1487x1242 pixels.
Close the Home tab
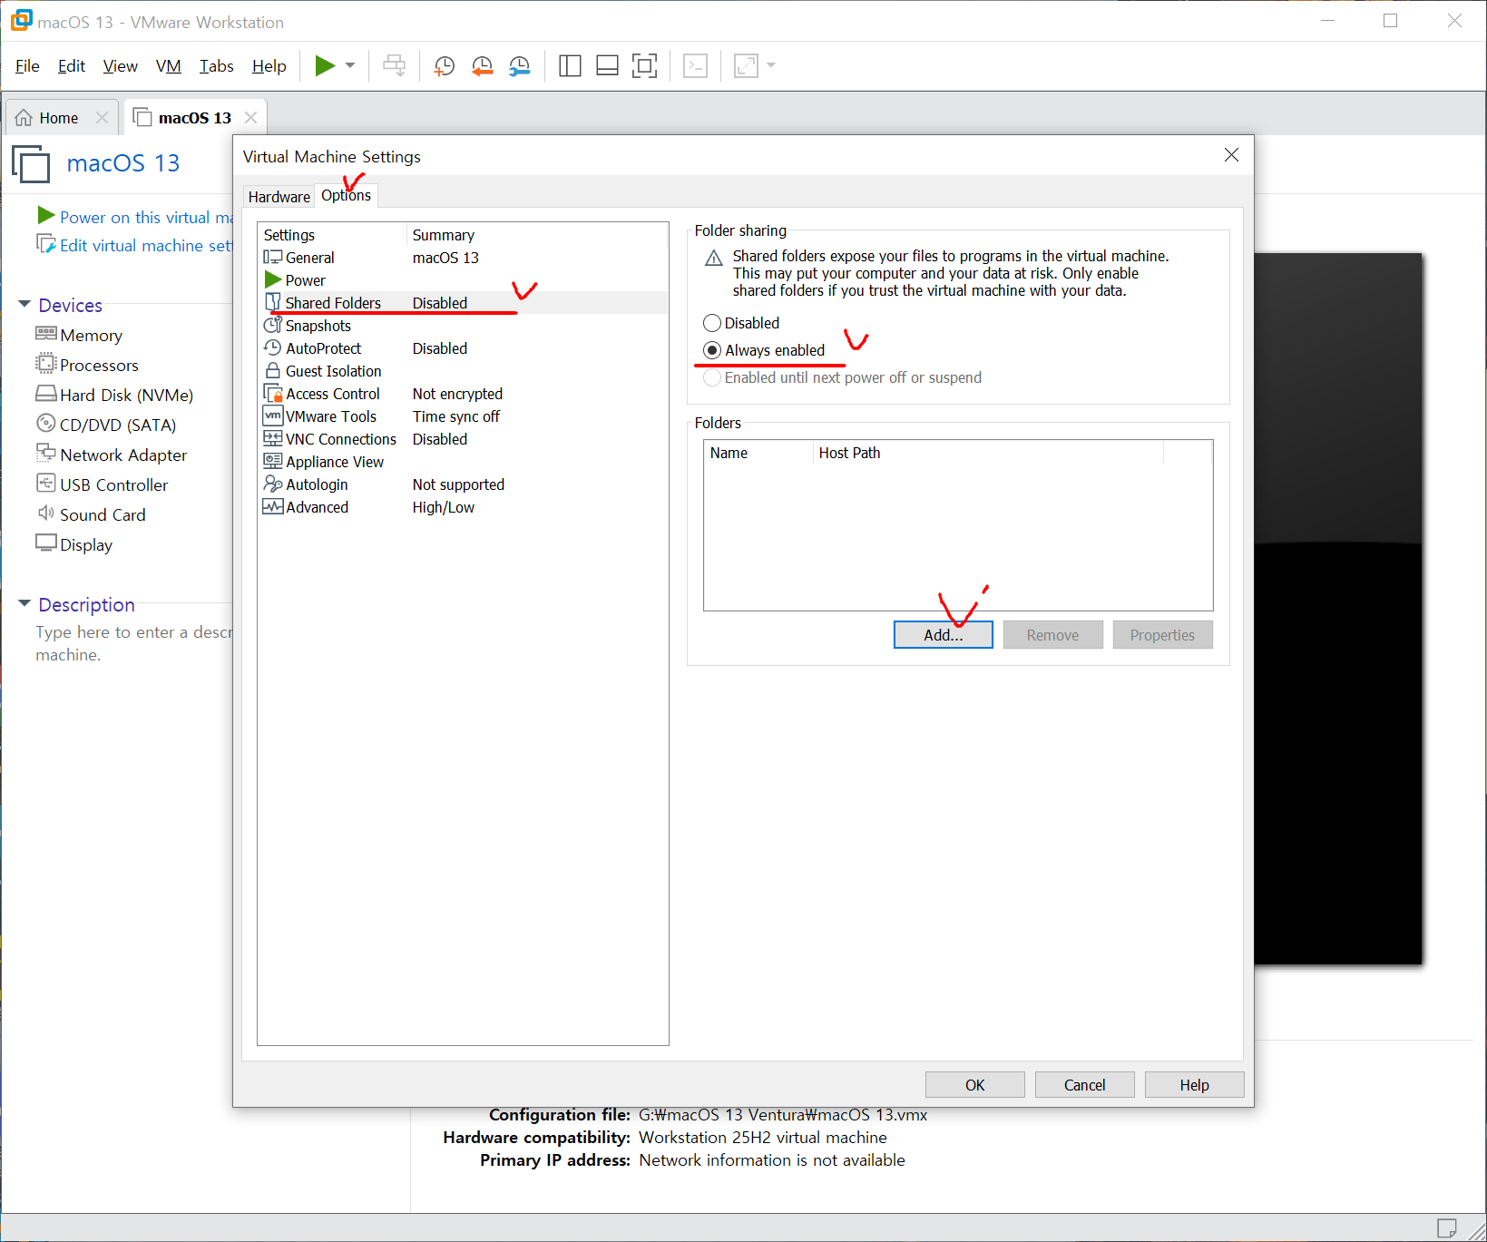tap(102, 118)
